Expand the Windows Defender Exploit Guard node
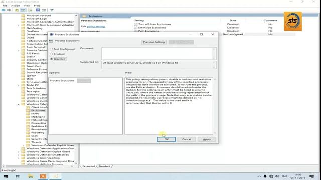 pos(18,152)
